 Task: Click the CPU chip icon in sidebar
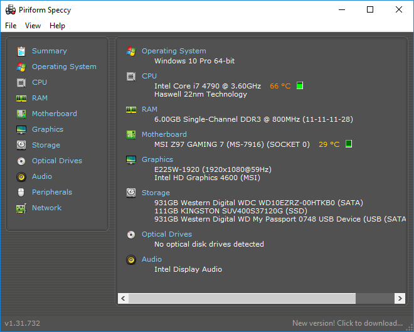[x=21, y=83]
